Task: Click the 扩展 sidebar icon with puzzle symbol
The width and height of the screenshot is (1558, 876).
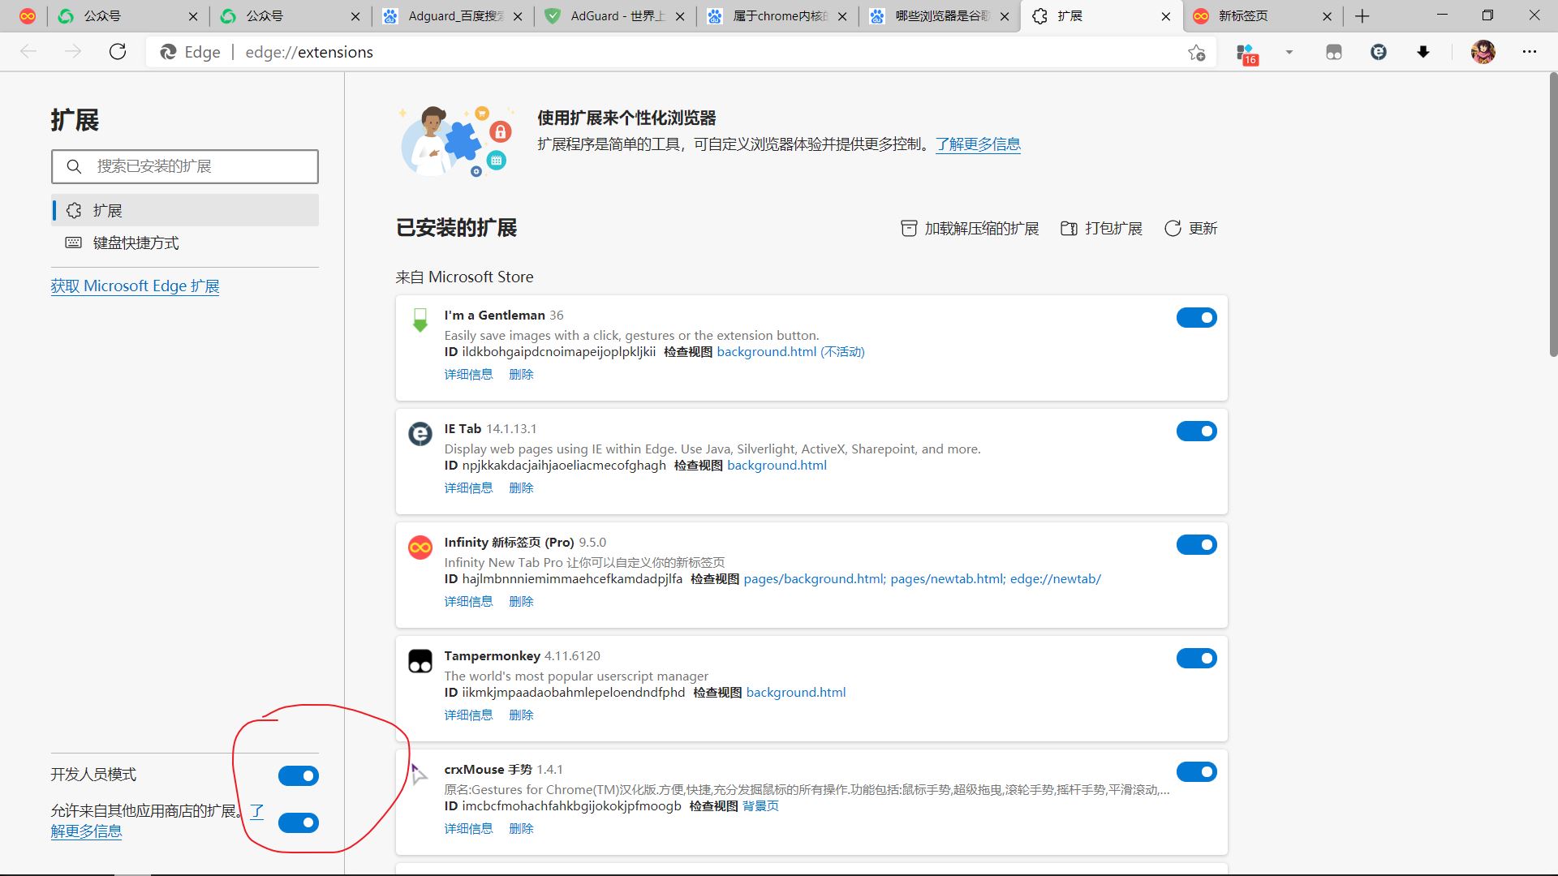Action: click(x=74, y=209)
